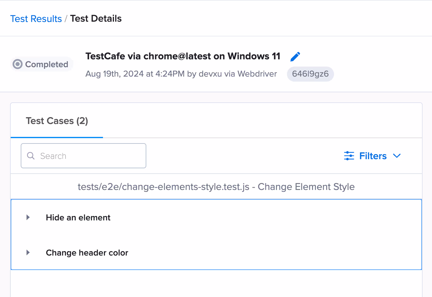Expand the 'Hide an element' test case arrow

pos(28,217)
